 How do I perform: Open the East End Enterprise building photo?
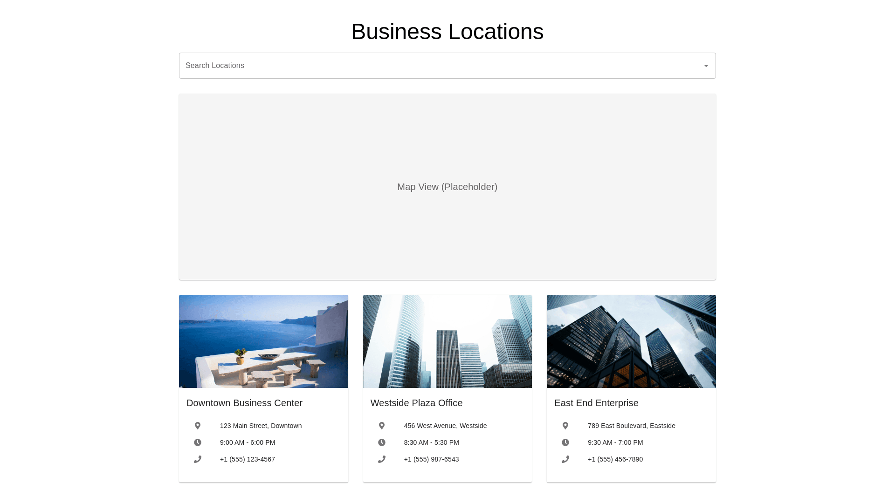click(x=631, y=341)
